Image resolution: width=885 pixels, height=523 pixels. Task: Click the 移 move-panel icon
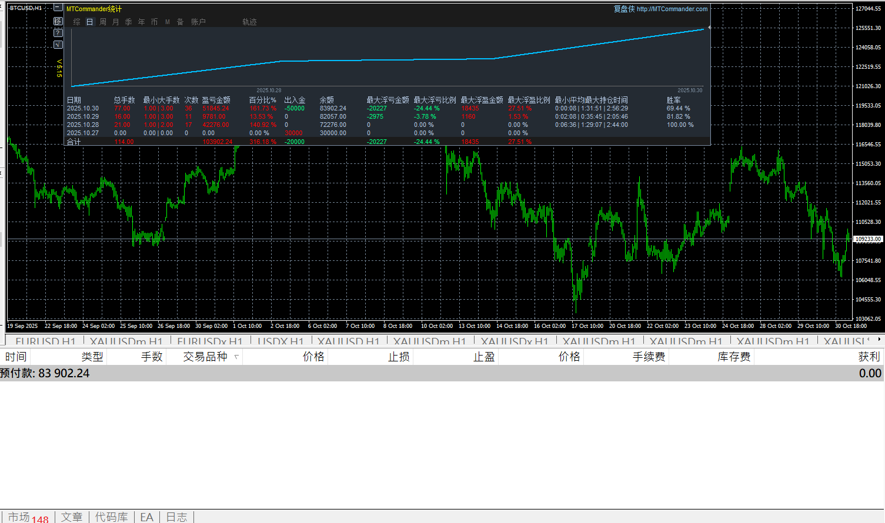point(58,21)
